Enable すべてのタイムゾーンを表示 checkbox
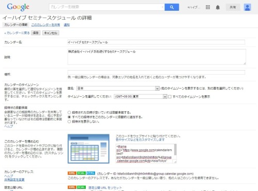The height and width of the screenshot is (191, 258). pos(170,97)
